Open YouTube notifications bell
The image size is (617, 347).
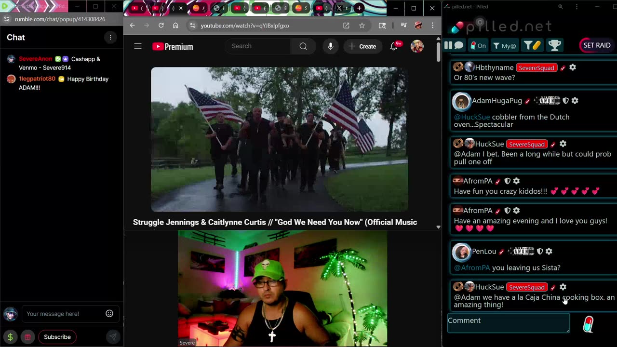coord(394,46)
